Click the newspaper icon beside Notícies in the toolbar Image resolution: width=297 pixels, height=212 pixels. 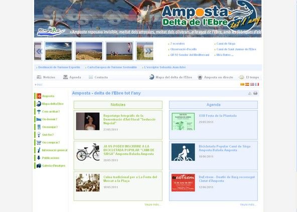coord(39,77)
